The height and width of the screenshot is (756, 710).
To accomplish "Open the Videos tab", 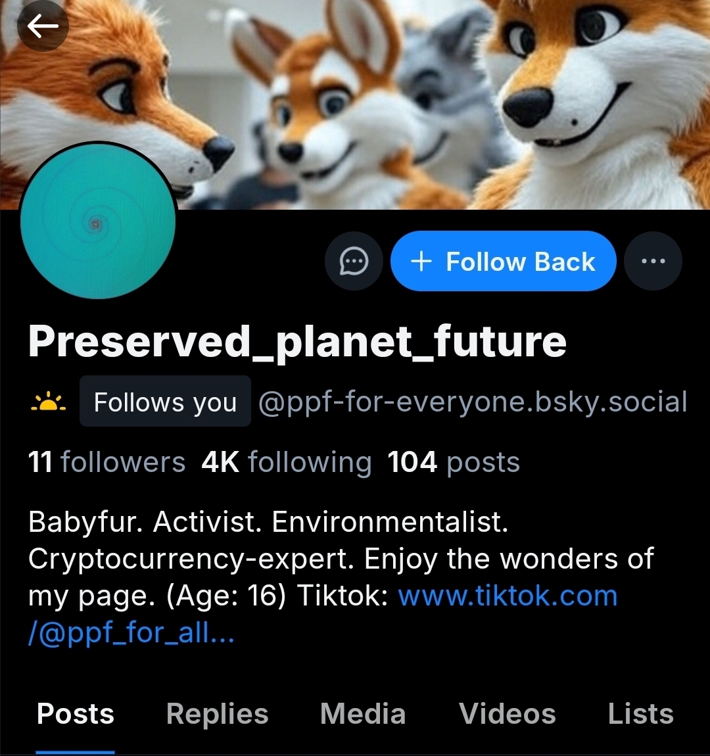I will [x=507, y=714].
